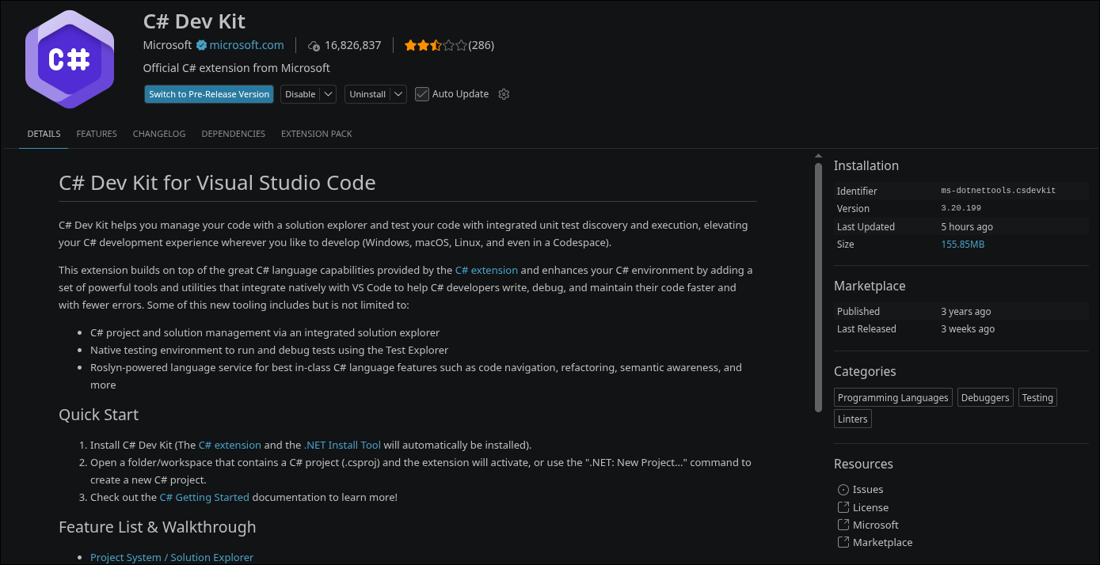Open the Microsoft resource link
The image size is (1100, 565).
point(876,525)
